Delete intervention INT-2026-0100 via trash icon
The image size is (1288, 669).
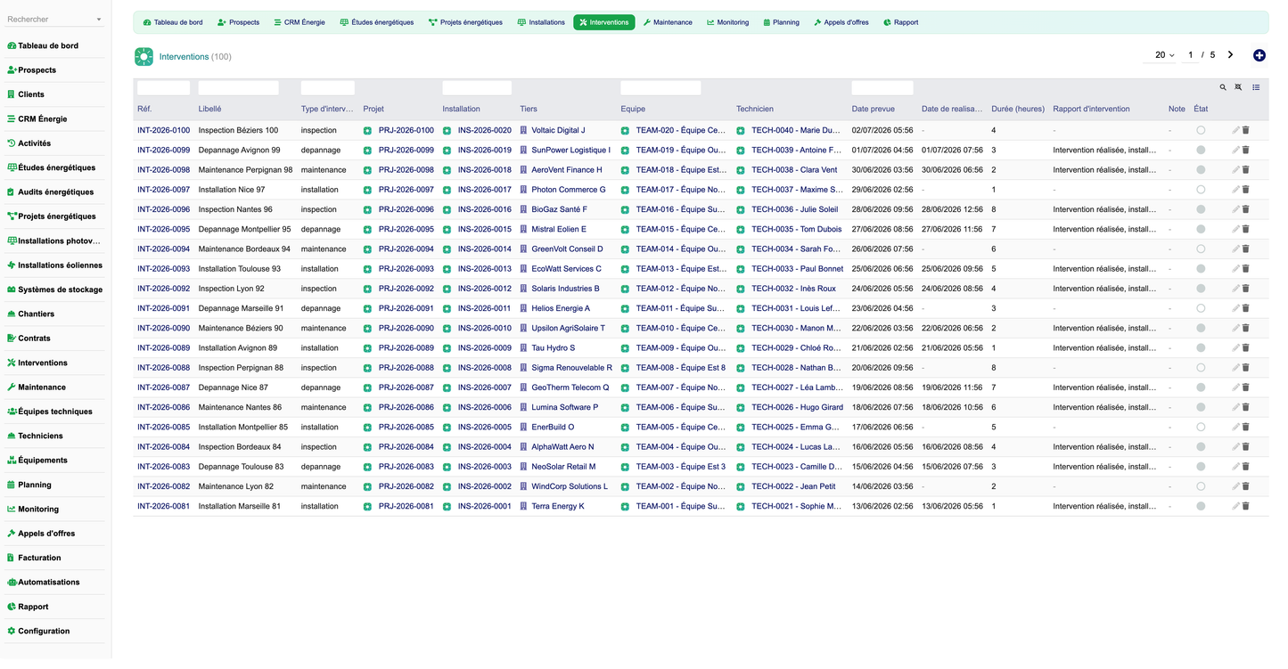(1246, 130)
